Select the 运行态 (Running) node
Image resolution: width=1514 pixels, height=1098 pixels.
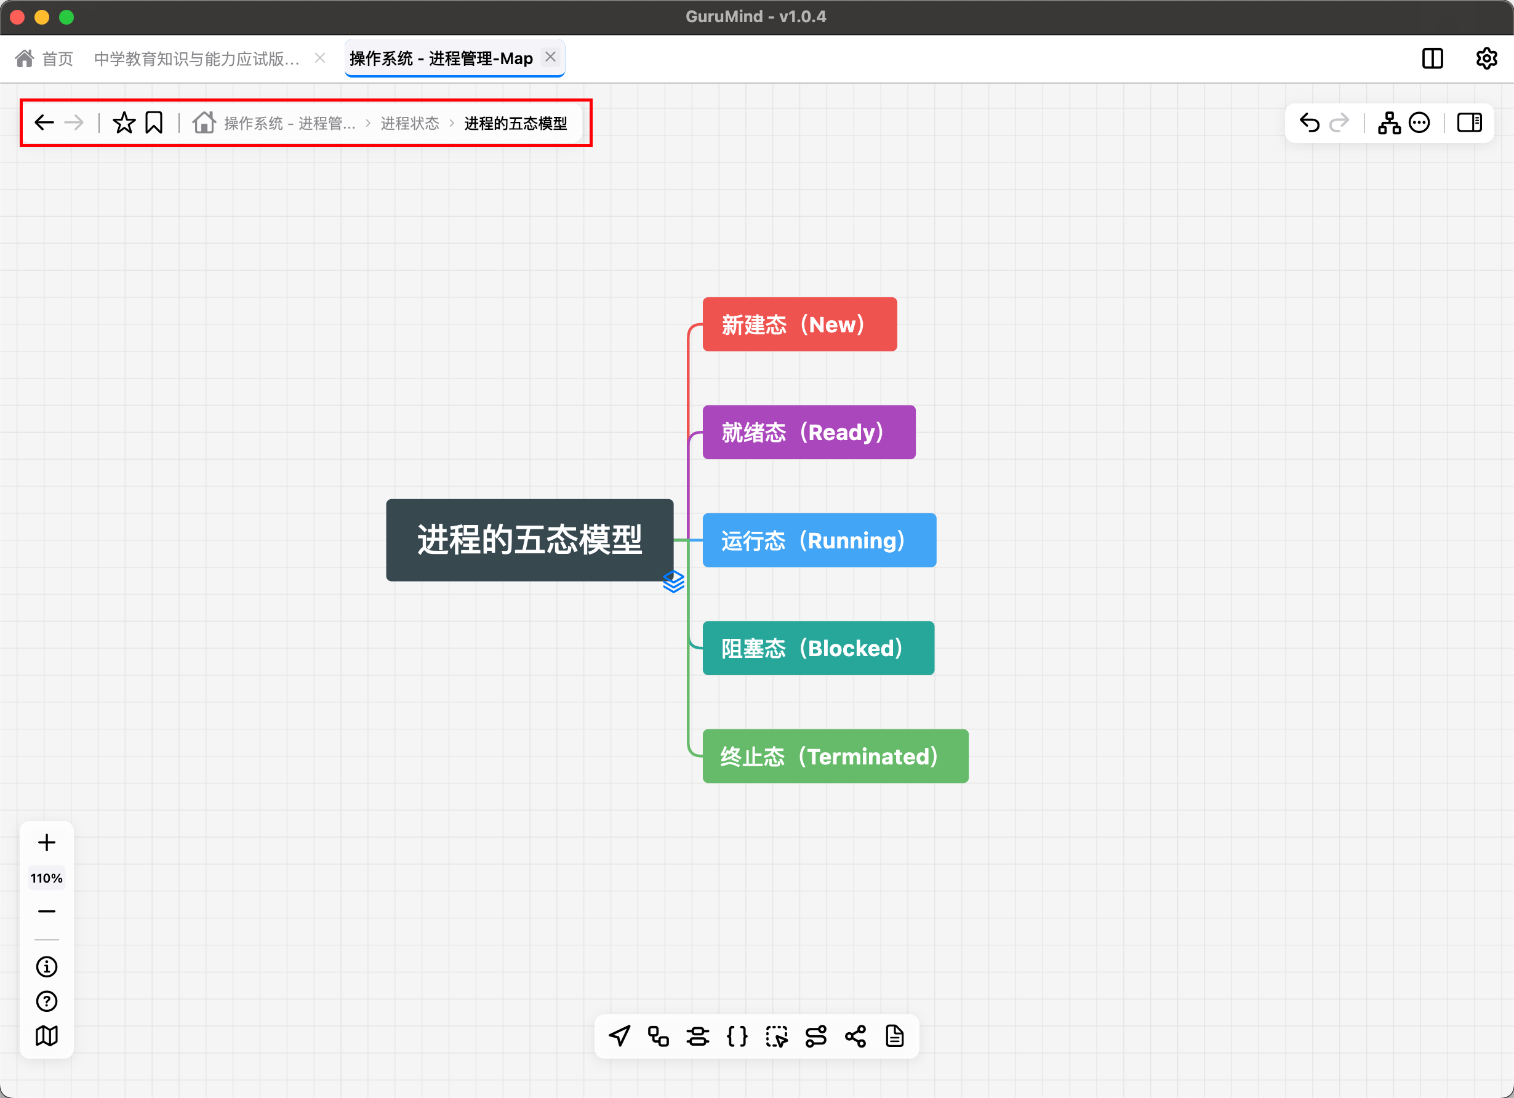[819, 540]
